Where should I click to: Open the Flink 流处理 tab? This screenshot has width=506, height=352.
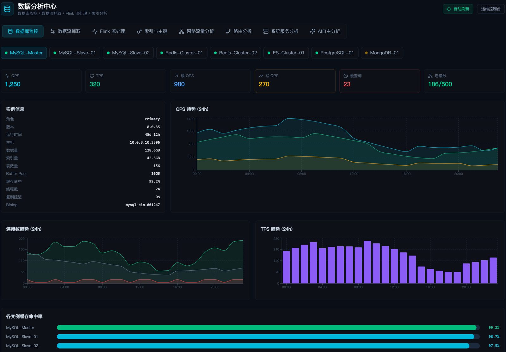click(108, 31)
